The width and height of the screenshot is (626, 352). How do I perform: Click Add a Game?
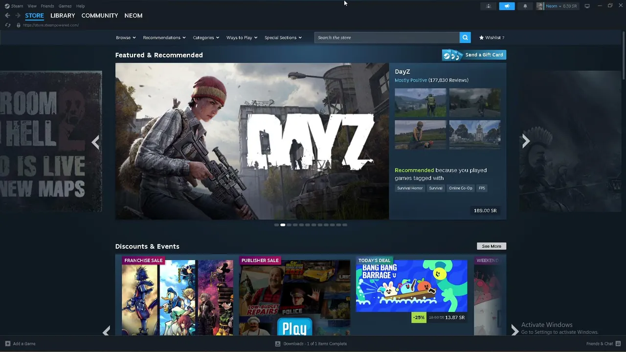(x=20, y=344)
